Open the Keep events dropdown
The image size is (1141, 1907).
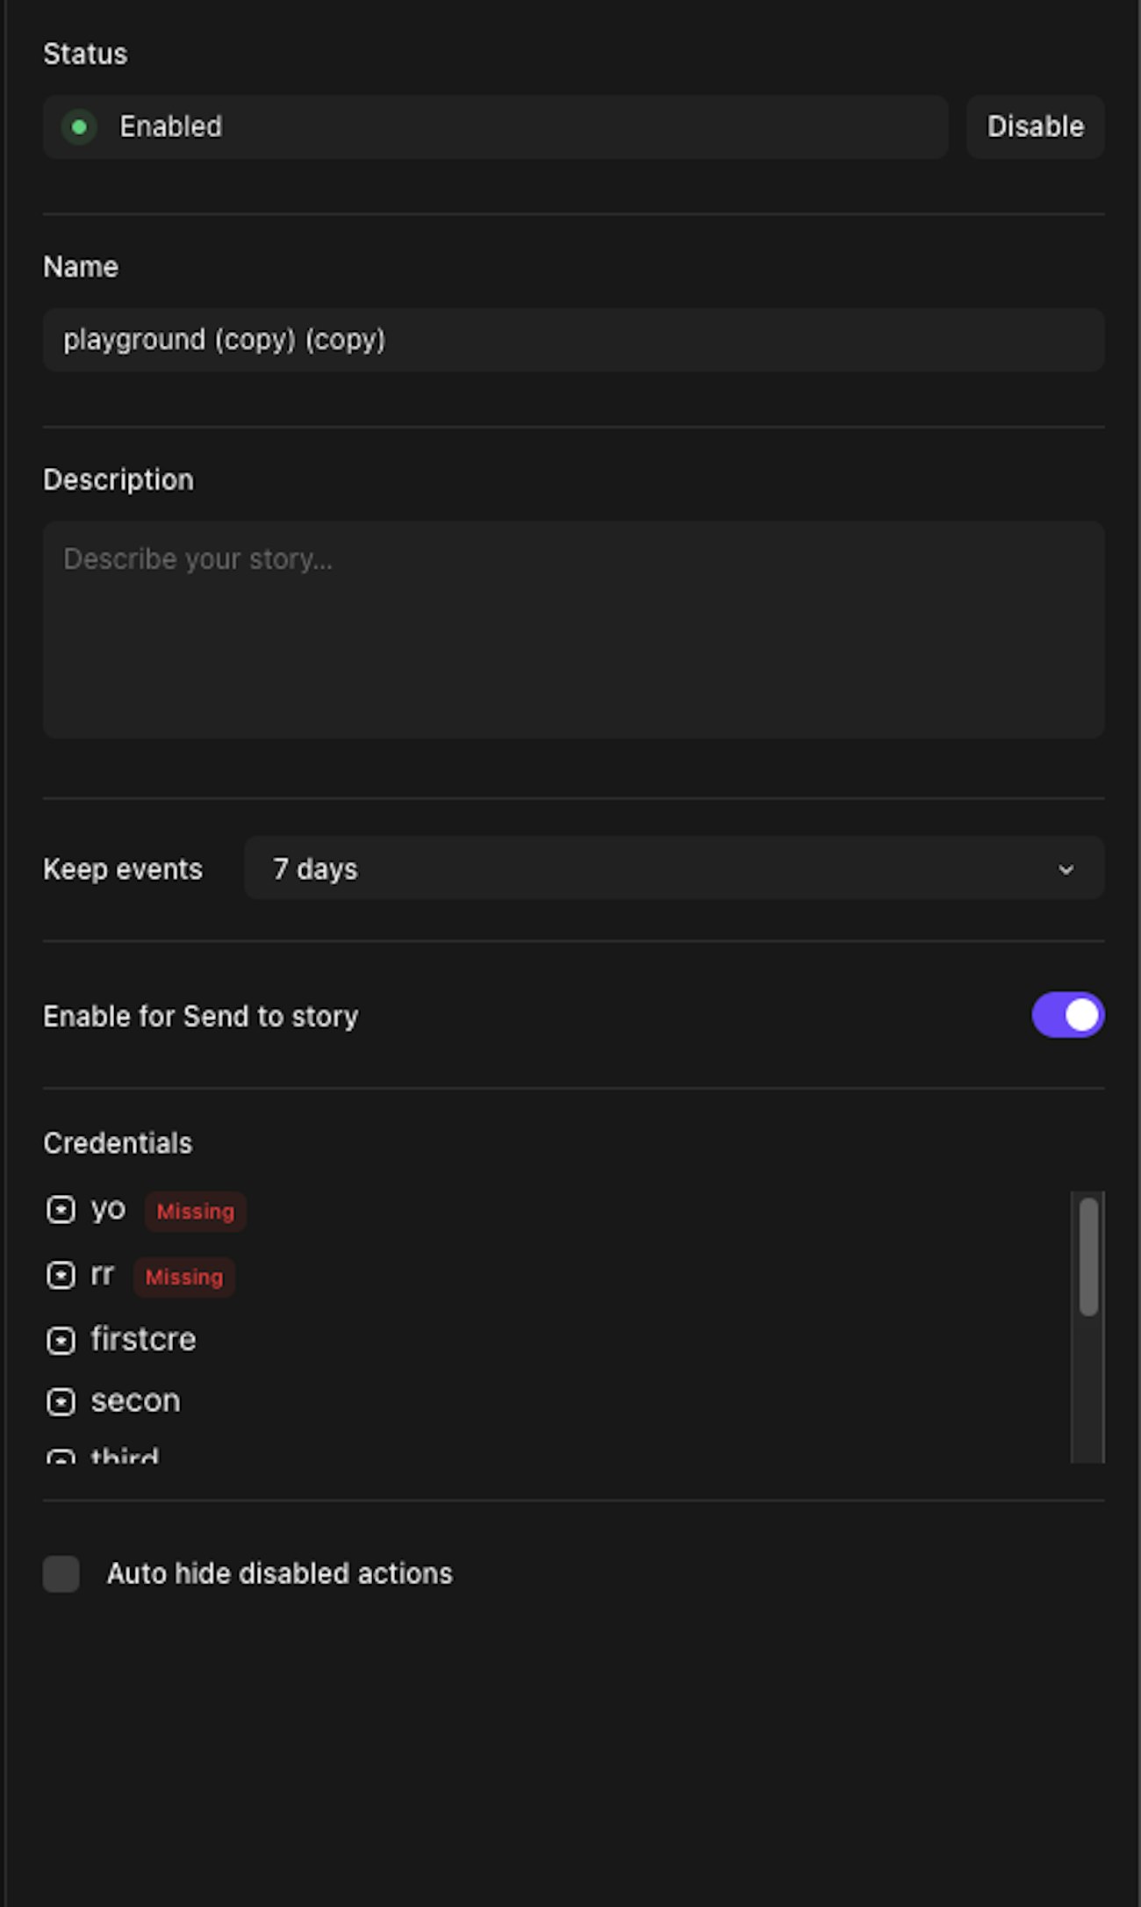tap(672, 868)
